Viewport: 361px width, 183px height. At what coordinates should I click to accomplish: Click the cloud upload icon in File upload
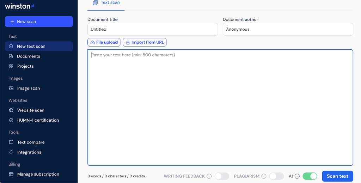93,42
